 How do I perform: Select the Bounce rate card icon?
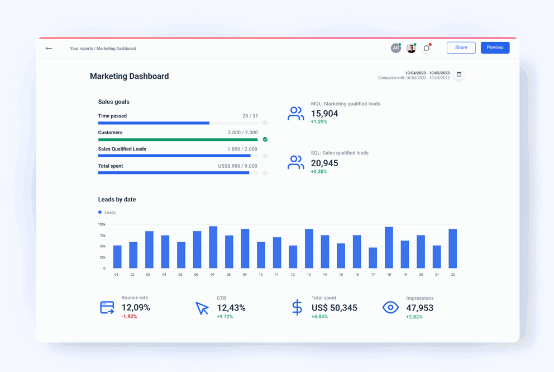[106, 307]
